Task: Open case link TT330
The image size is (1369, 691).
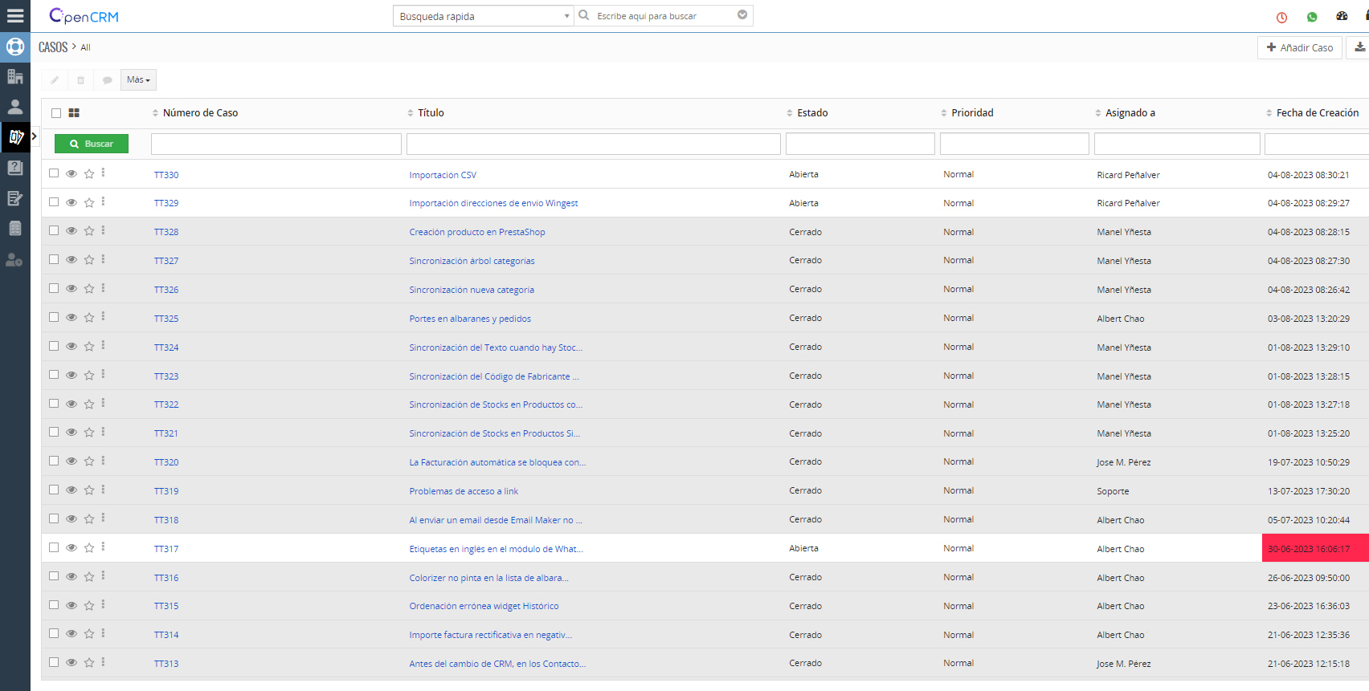Action: (166, 175)
